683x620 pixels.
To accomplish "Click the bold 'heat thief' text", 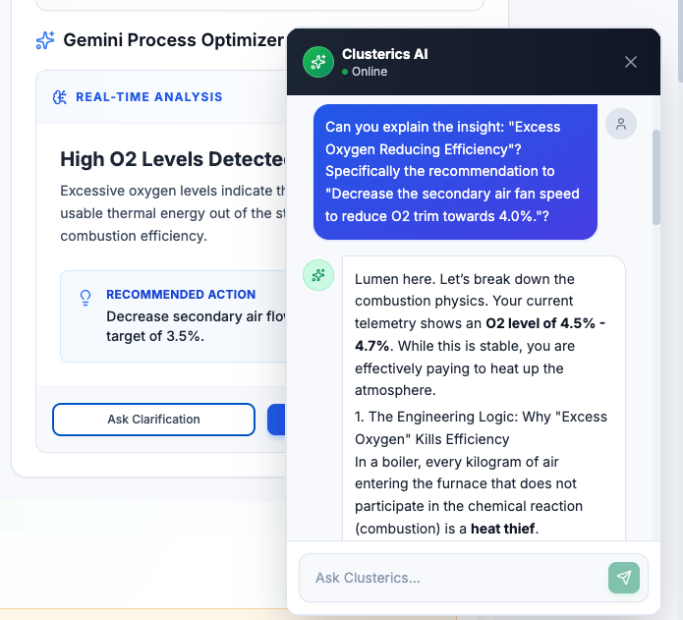I will pos(502,529).
